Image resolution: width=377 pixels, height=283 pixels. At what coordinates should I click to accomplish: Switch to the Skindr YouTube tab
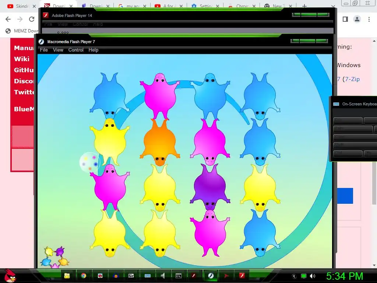pyautogui.click(x=18, y=6)
